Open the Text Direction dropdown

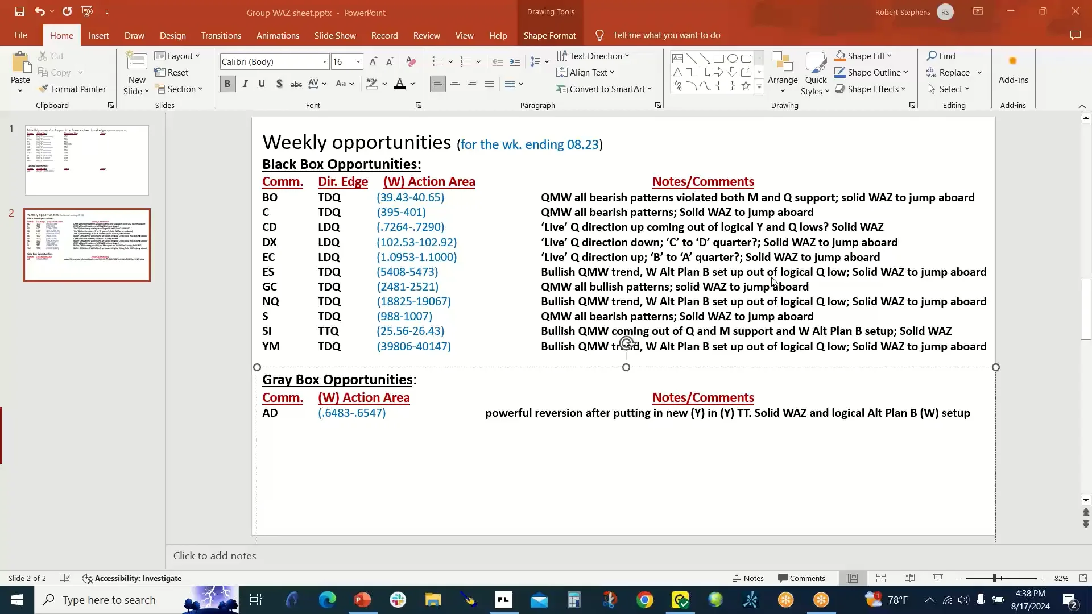coord(593,56)
